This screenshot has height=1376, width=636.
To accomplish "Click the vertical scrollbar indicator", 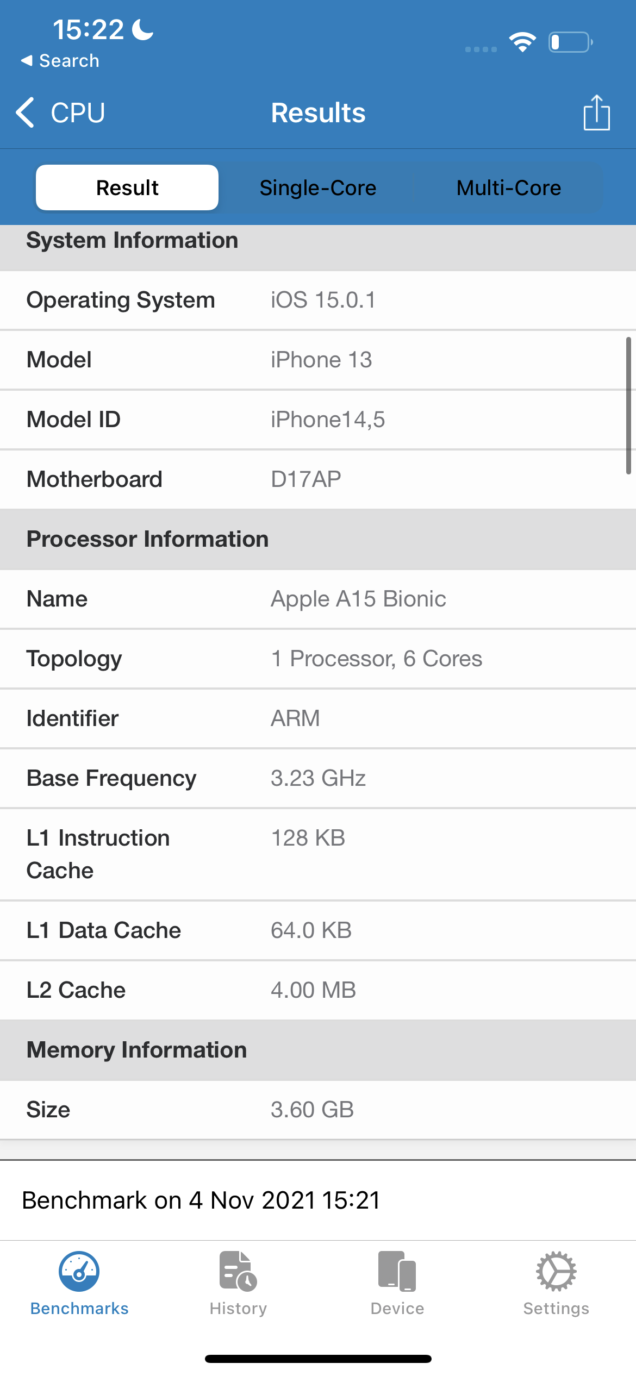I will click(x=628, y=405).
